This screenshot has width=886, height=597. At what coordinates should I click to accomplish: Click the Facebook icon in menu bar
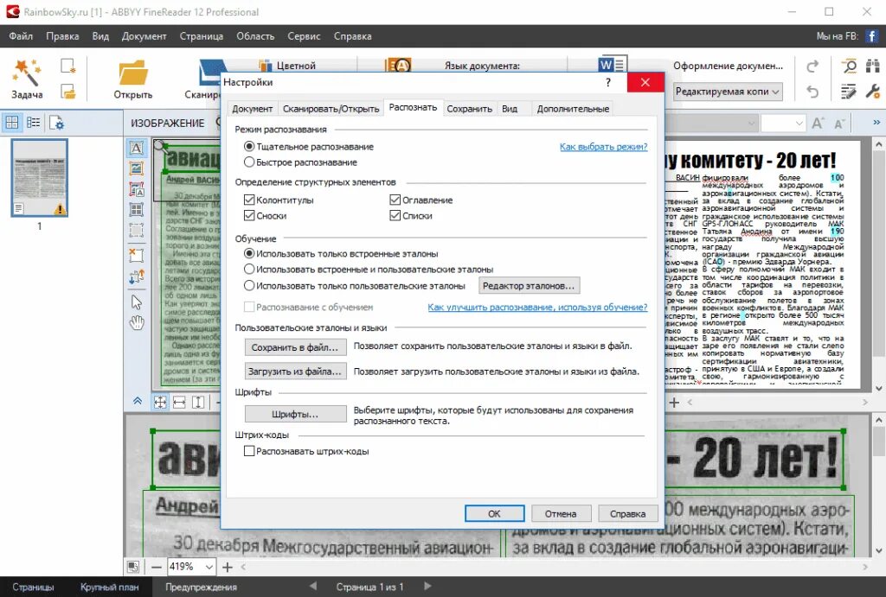[x=871, y=36]
